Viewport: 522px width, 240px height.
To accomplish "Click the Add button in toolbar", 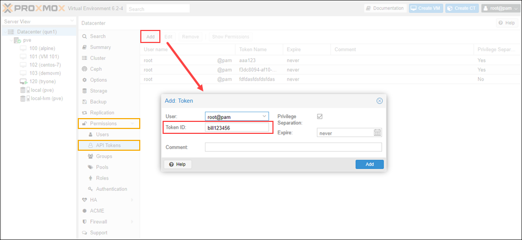I will click(x=151, y=36).
